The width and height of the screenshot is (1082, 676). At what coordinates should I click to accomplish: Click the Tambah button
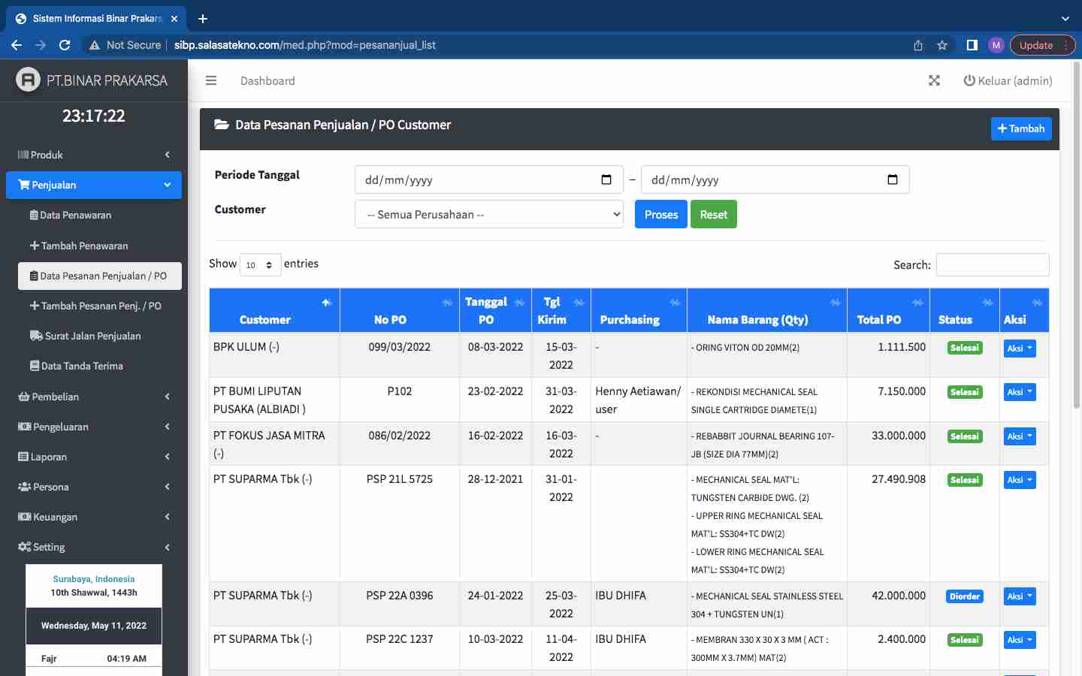1020,129
